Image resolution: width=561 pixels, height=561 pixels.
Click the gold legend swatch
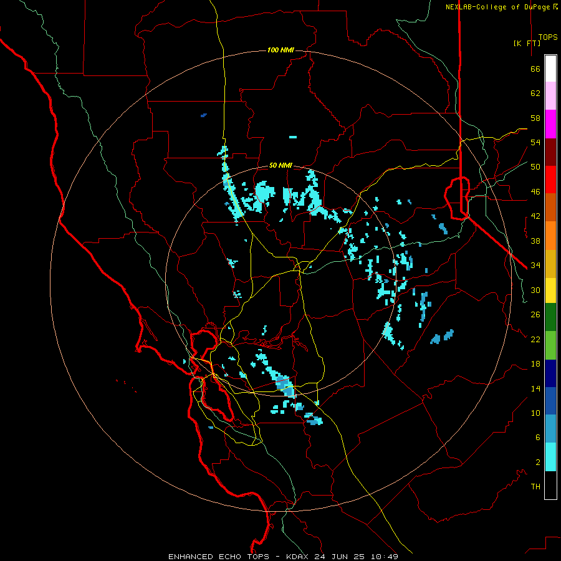[x=550, y=264]
